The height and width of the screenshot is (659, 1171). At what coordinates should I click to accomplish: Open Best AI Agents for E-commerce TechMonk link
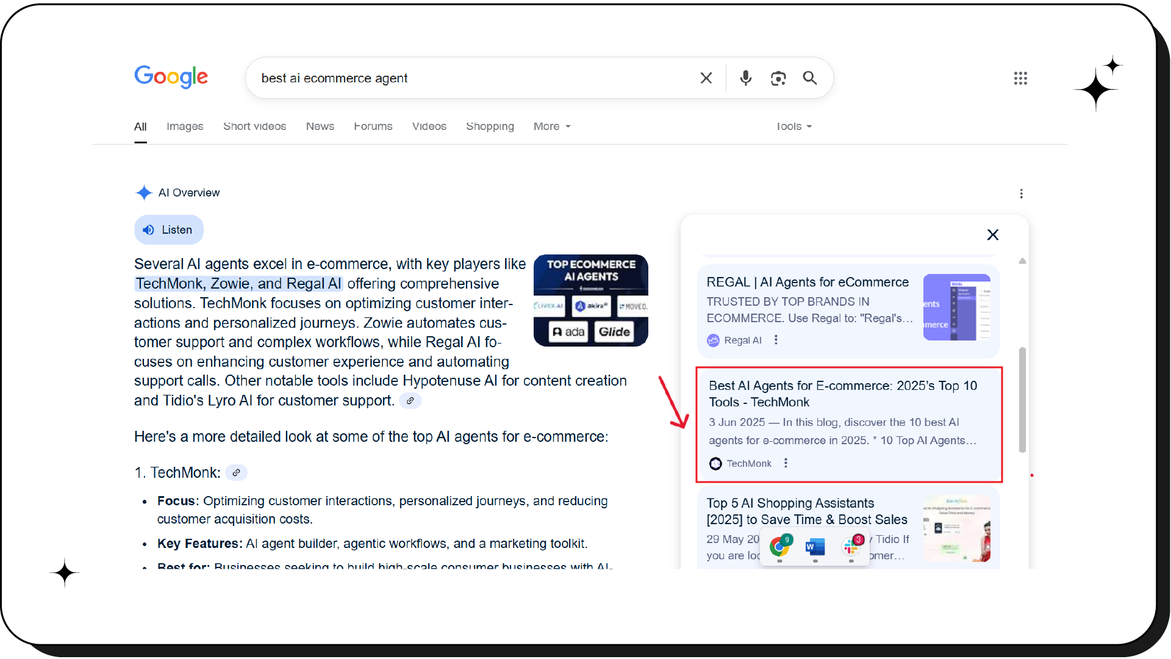843,394
